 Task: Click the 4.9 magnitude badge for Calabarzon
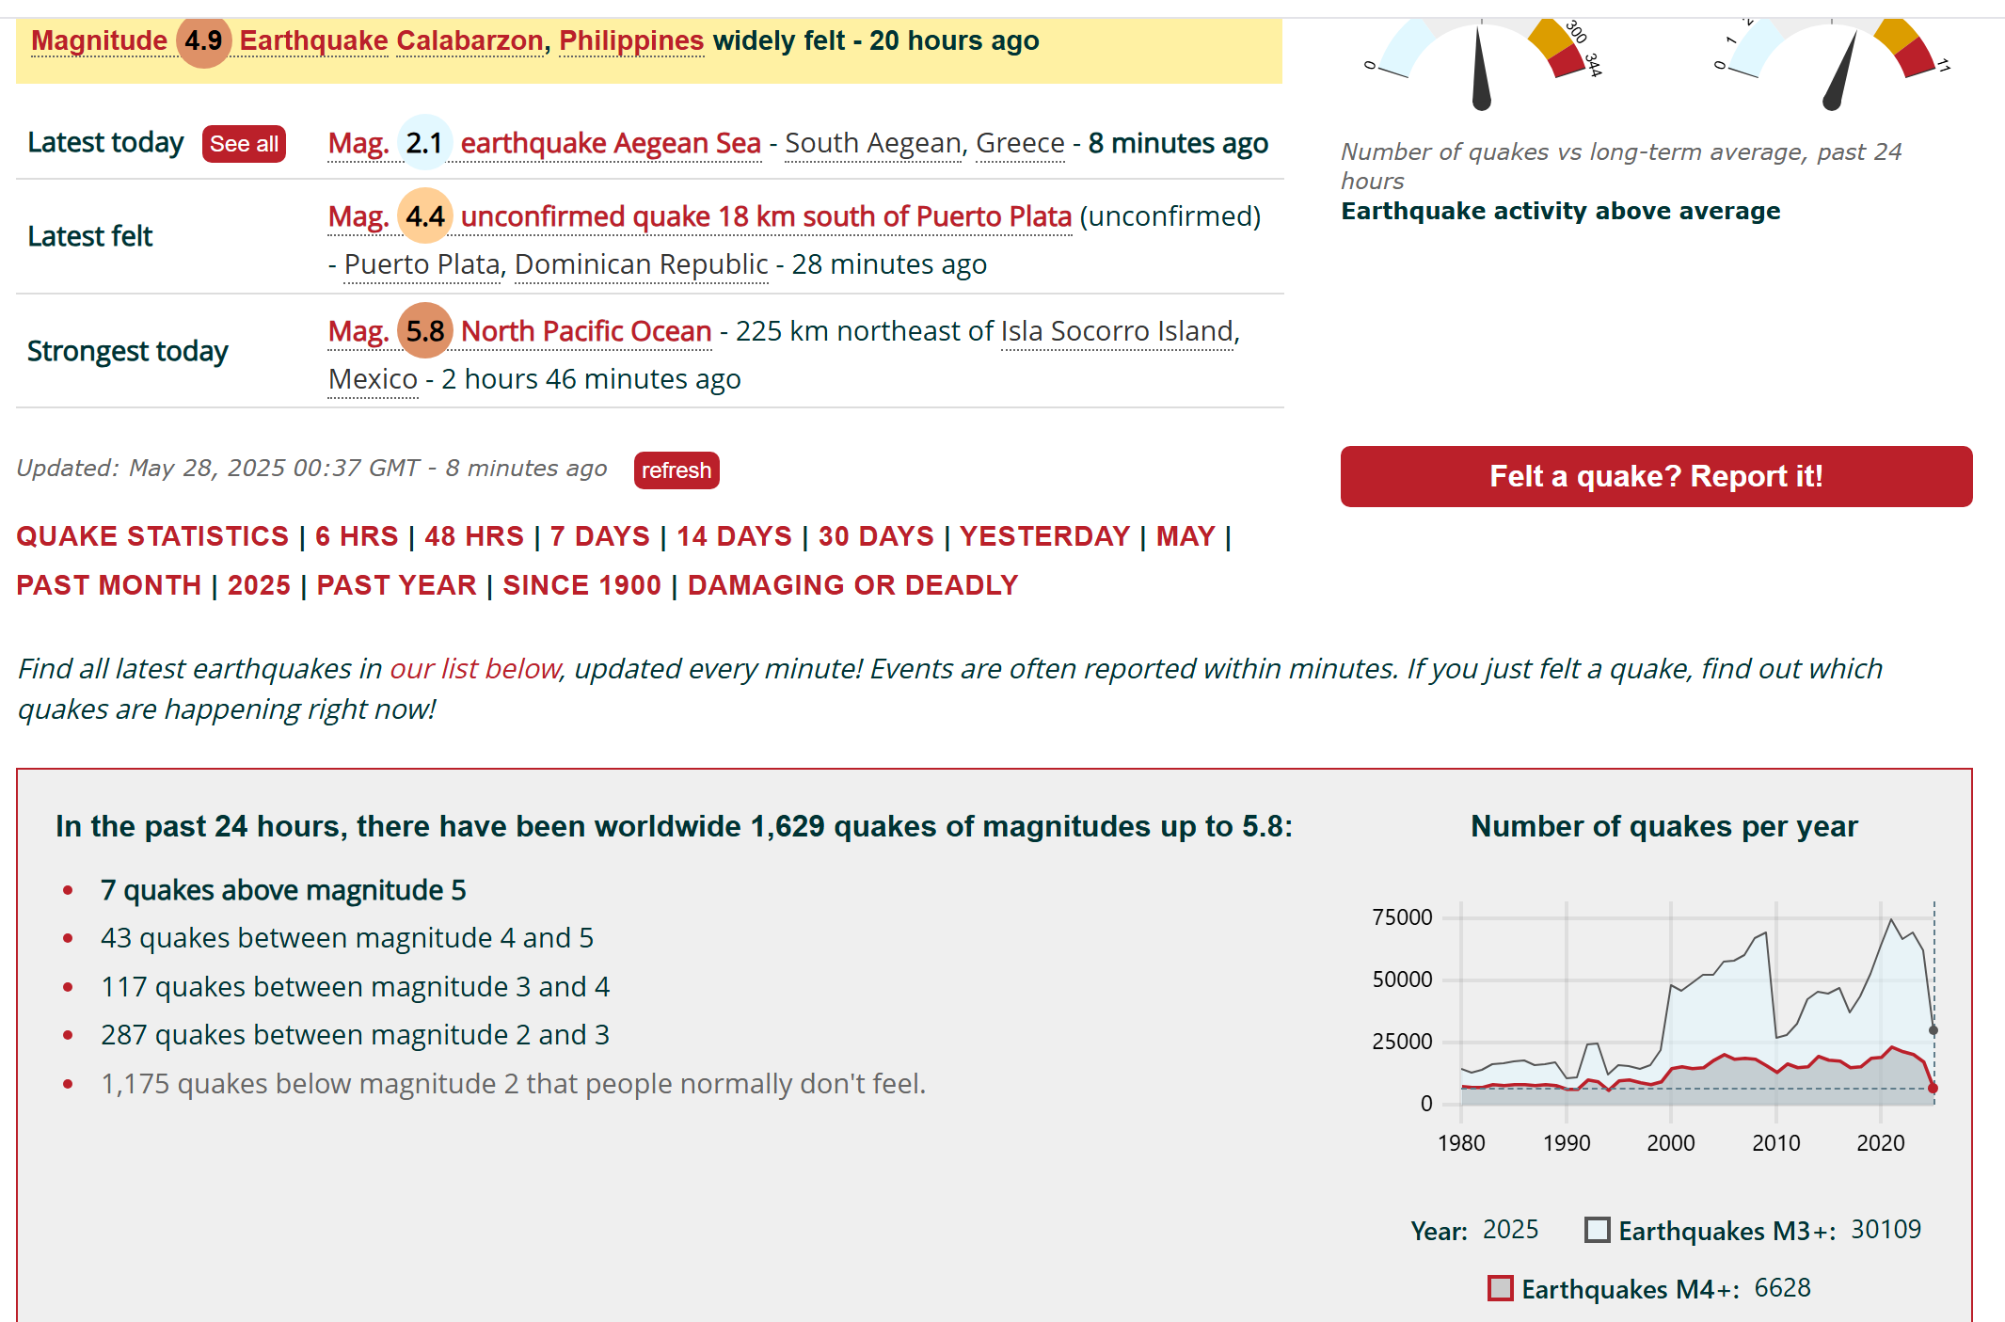pos(203,41)
